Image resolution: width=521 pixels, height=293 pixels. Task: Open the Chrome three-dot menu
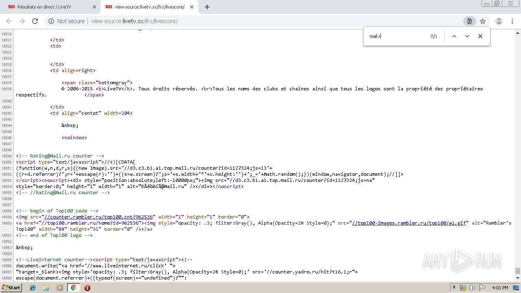pyautogui.click(x=512, y=21)
